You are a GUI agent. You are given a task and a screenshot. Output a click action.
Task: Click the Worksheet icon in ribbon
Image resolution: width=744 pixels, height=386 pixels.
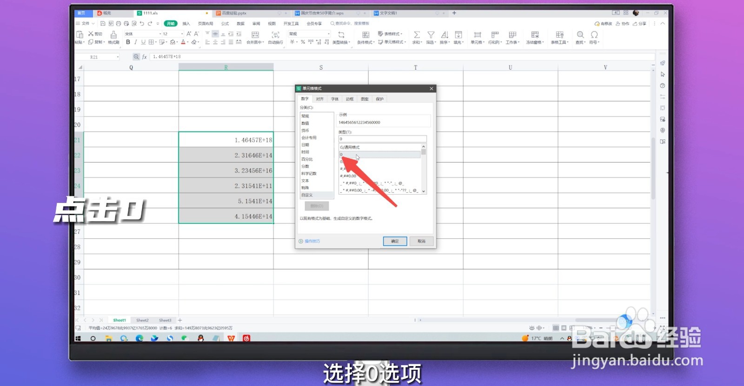click(x=512, y=35)
